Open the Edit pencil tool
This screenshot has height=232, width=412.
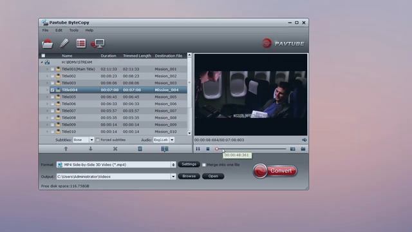(64, 43)
